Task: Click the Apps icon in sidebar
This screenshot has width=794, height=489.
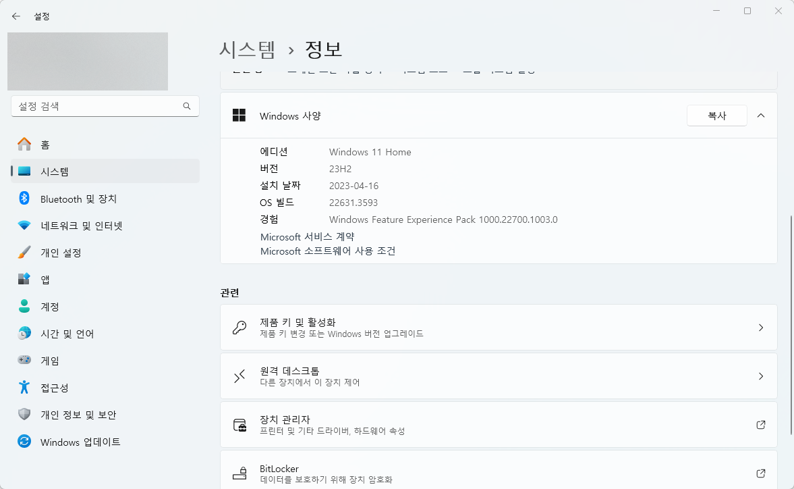Action: (x=24, y=279)
